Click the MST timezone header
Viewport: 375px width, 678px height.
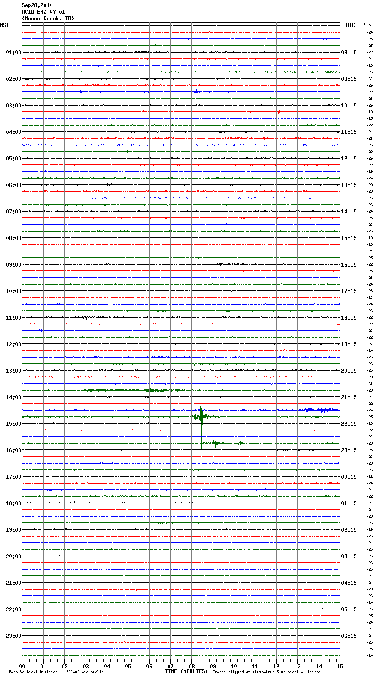point(4,25)
